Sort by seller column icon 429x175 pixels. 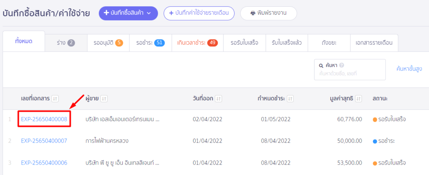104,99
